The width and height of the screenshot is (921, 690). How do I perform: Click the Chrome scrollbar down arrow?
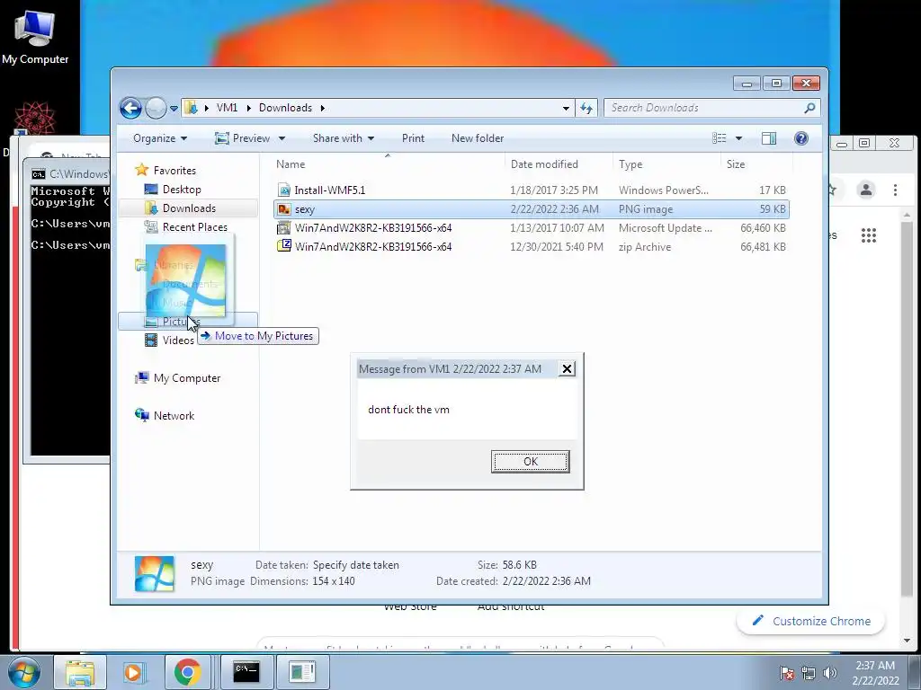tap(907, 640)
